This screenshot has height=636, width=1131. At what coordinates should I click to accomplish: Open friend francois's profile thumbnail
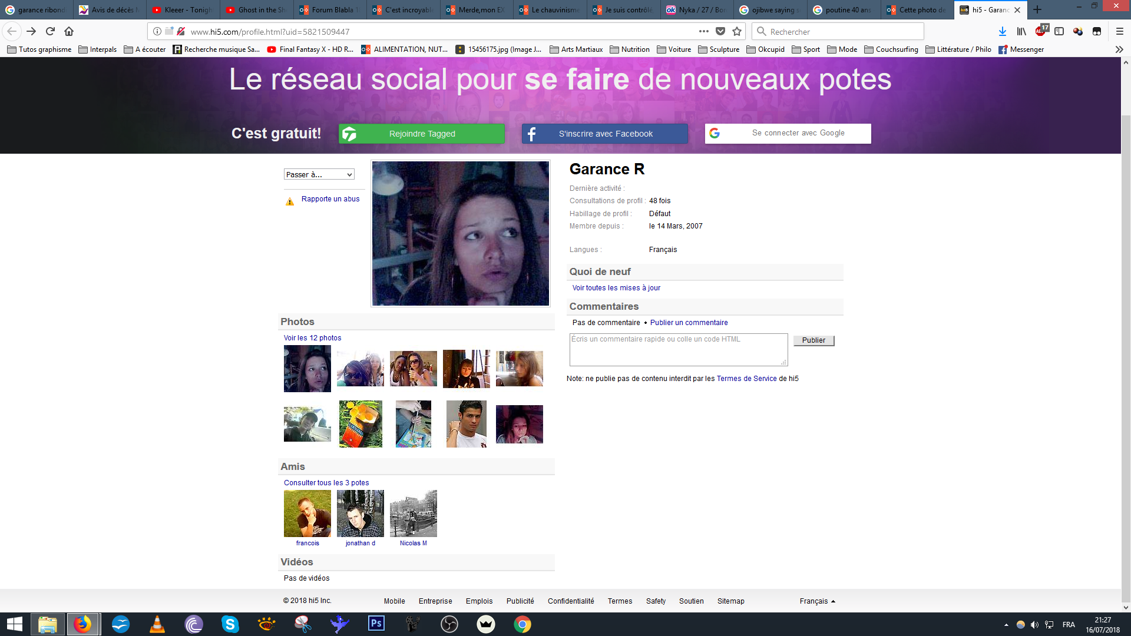click(x=307, y=513)
